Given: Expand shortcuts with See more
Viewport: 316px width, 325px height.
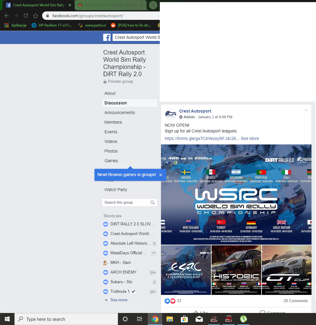Looking at the screenshot, I should [119, 300].
